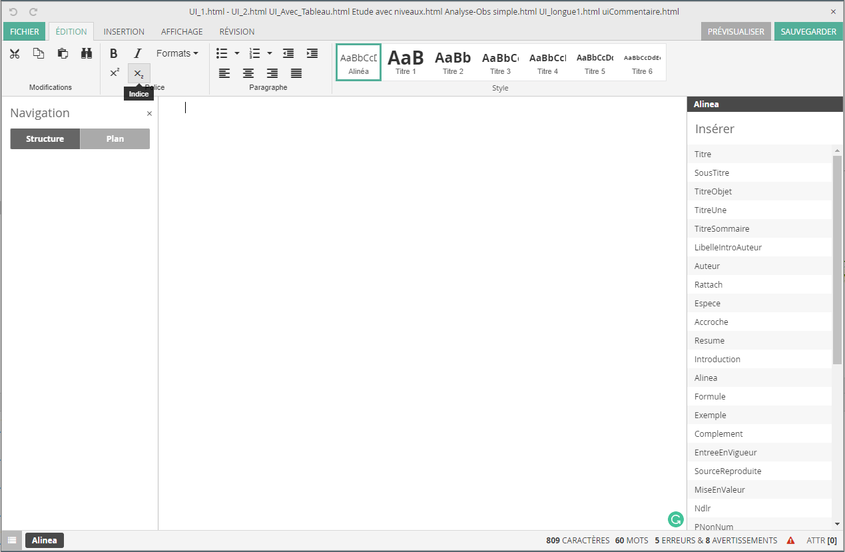Center-align the paragraph
This screenshot has width=845, height=552.
click(x=248, y=73)
